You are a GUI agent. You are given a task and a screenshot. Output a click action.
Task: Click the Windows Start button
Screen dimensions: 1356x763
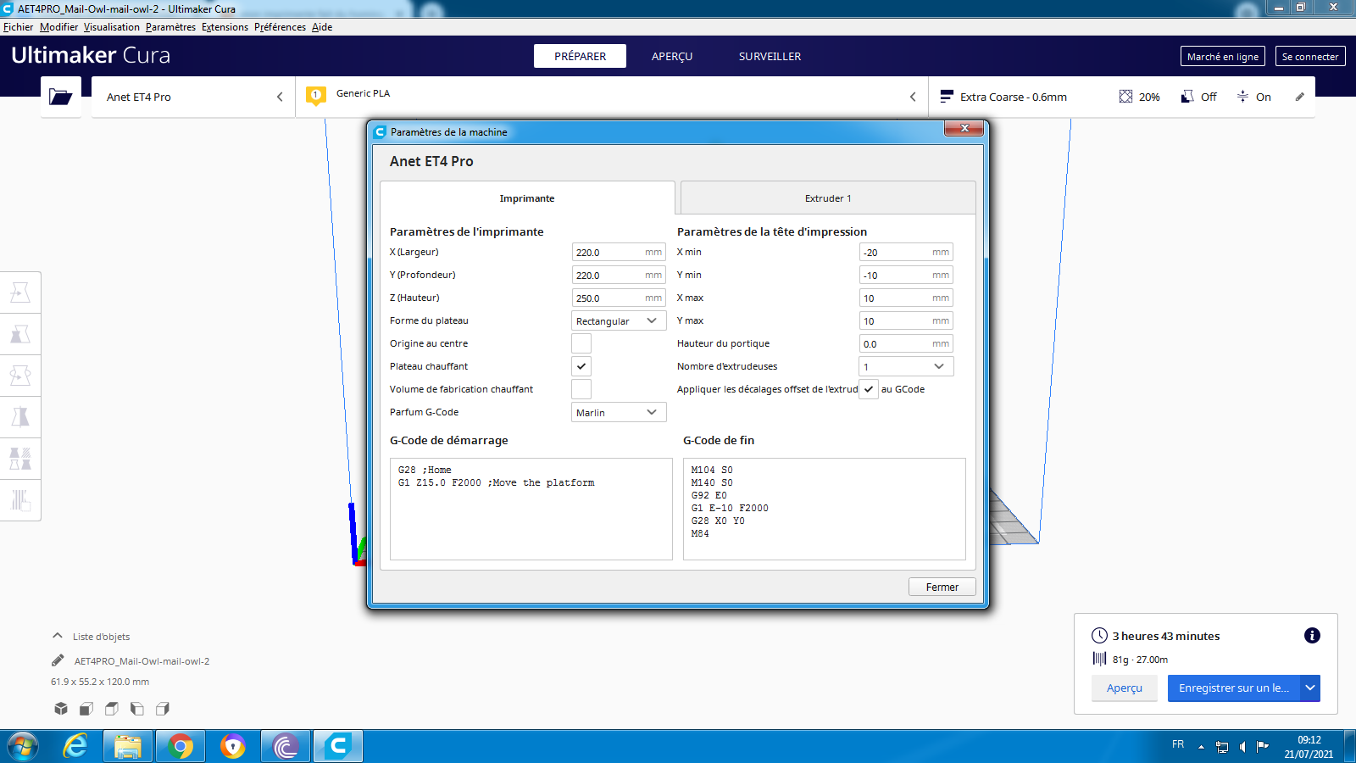point(23,747)
